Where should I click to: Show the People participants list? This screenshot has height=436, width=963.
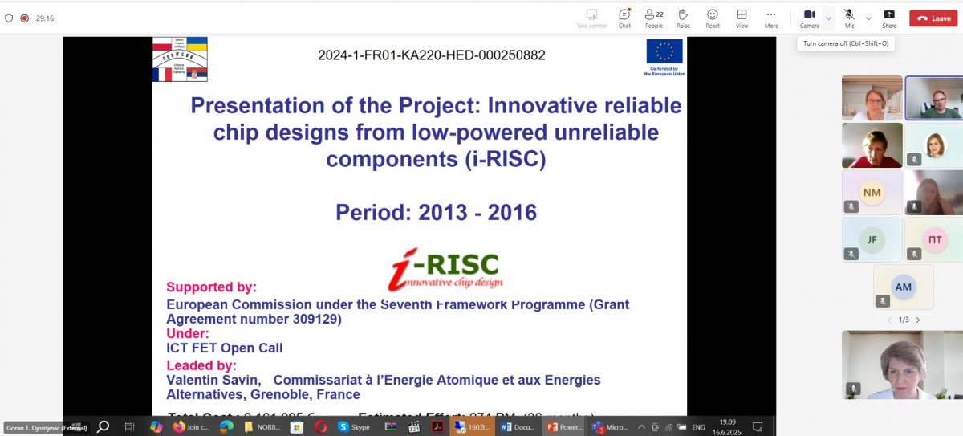pos(654,18)
